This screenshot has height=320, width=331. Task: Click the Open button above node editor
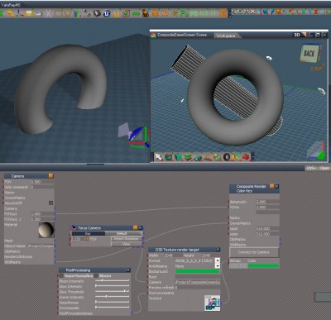click(x=324, y=168)
